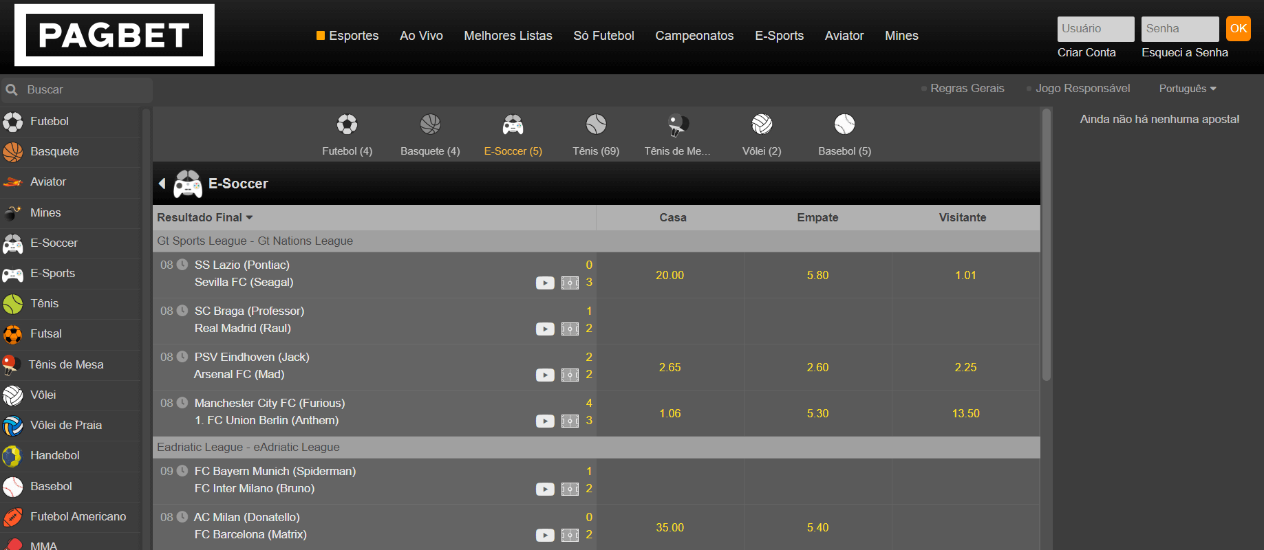Pick Visitante 2.25 for Arsenal FC
Viewport: 1264px width, 550px height.
click(x=965, y=367)
